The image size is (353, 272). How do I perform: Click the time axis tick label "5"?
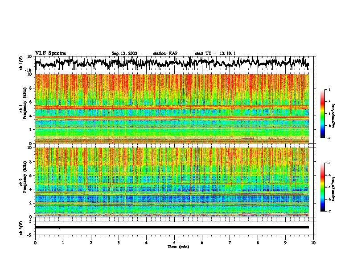coord(174,243)
